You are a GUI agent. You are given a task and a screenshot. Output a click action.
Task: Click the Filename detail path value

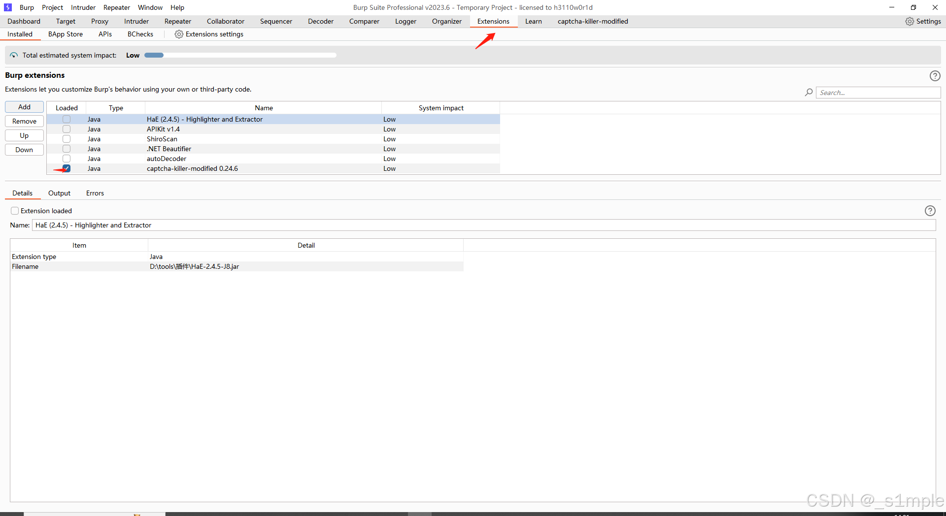point(195,266)
